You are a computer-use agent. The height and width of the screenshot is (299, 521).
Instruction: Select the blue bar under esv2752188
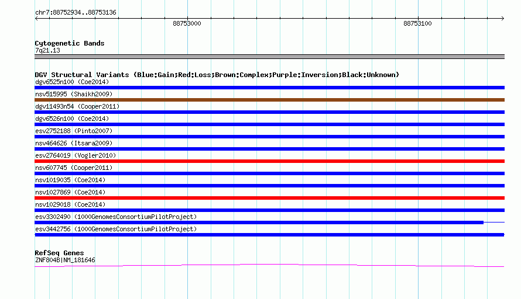pos(269,137)
